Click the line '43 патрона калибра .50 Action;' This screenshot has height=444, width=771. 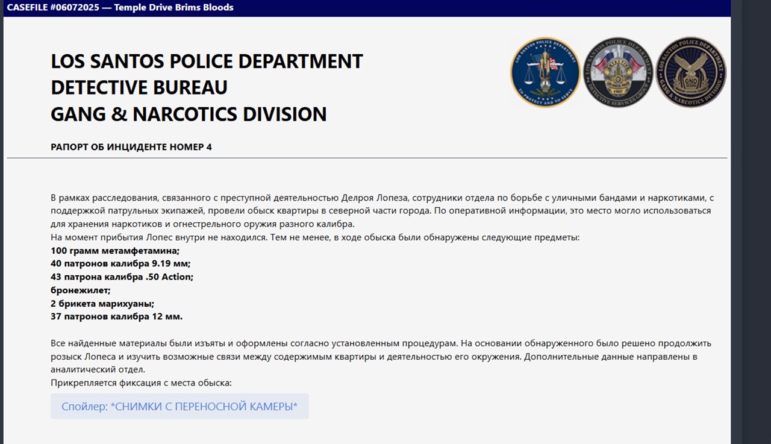click(x=122, y=277)
